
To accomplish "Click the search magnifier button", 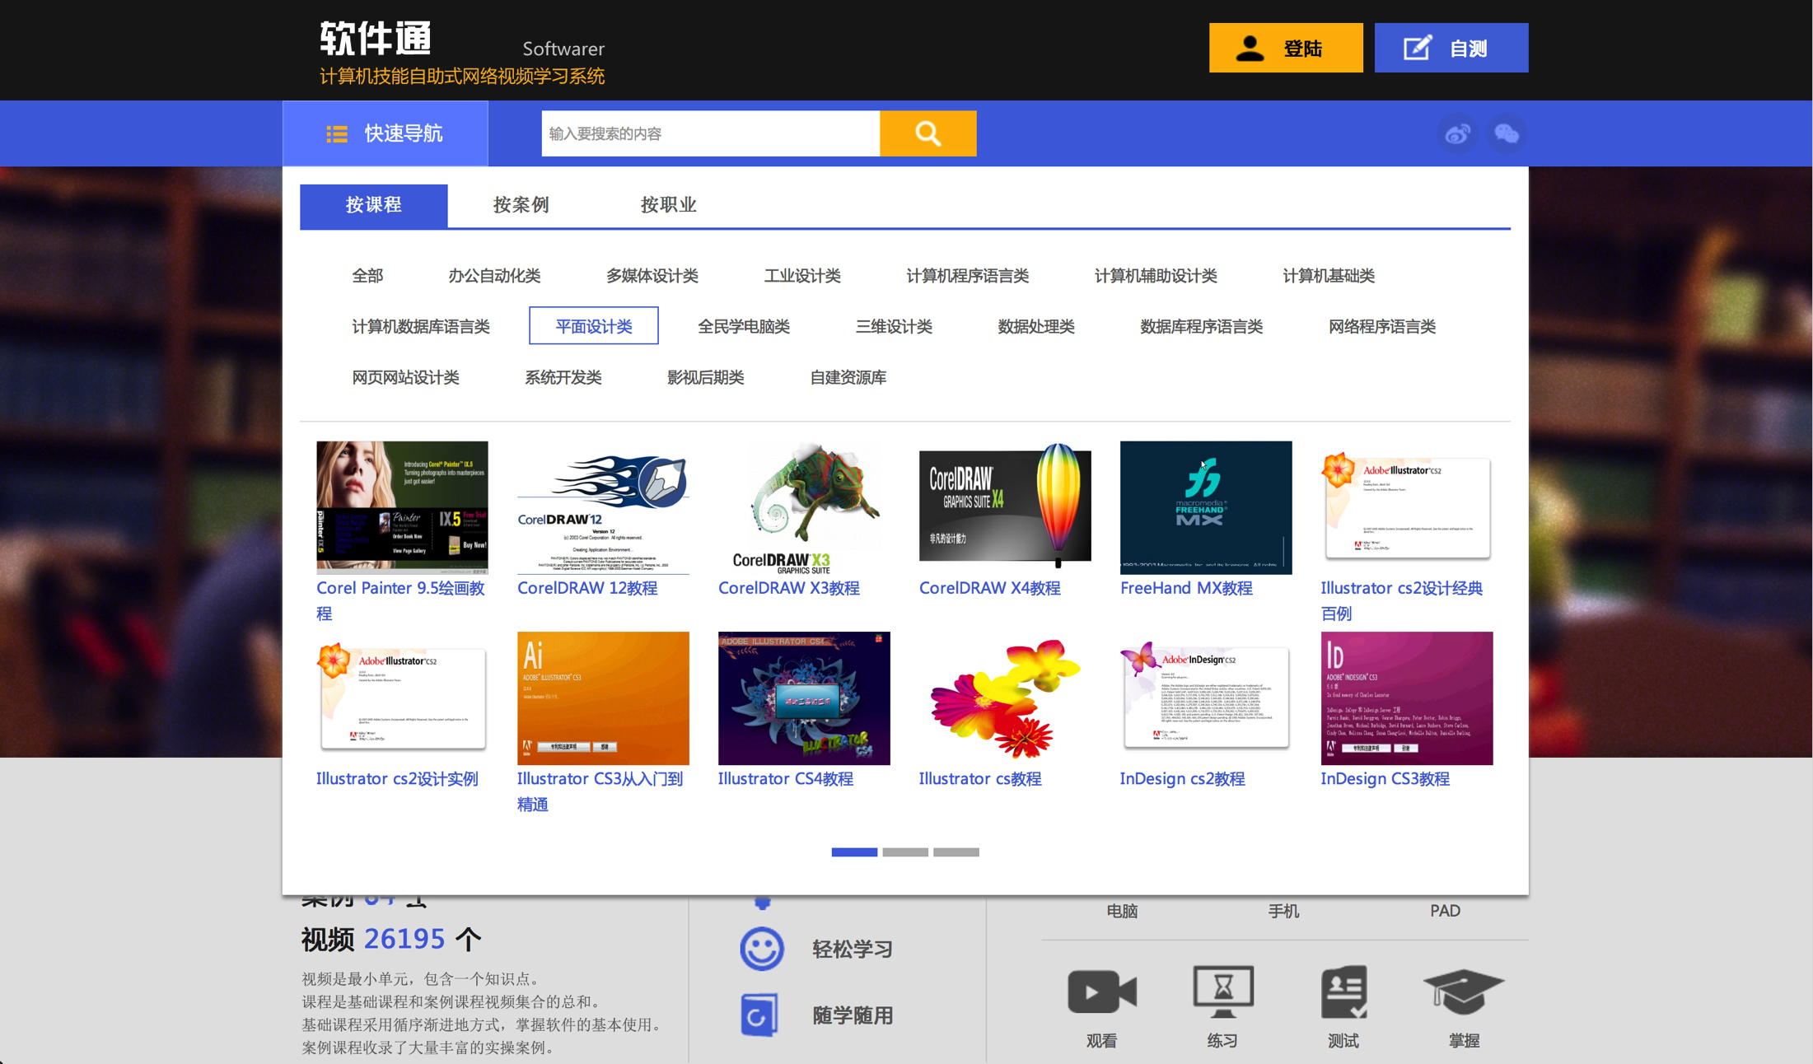I will coord(928,133).
